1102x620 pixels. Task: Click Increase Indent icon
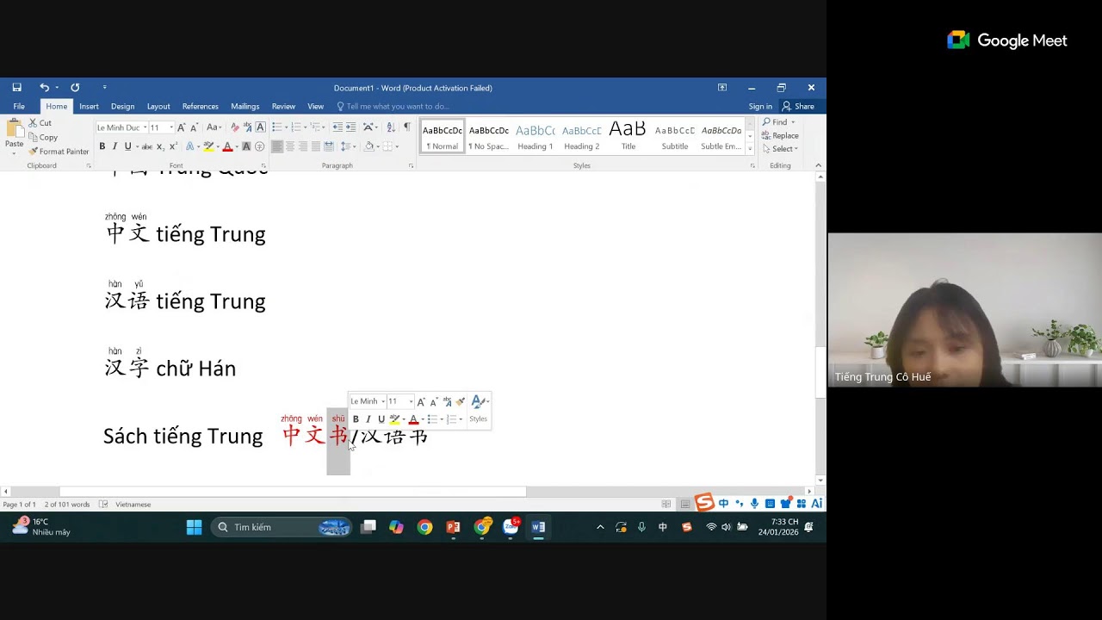(x=350, y=127)
